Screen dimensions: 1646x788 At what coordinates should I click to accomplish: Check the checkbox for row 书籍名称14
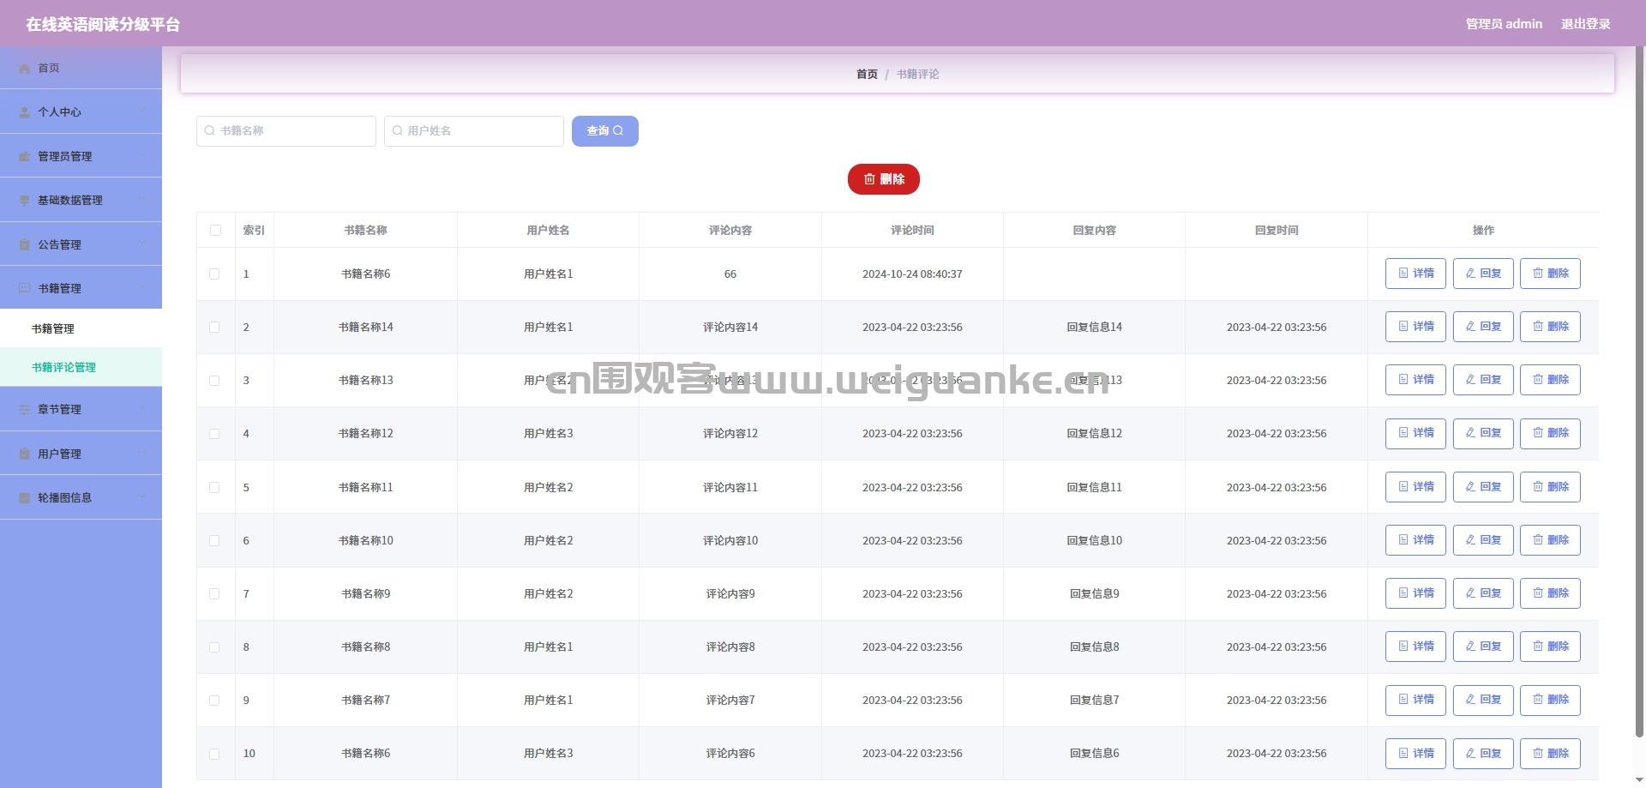[214, 328]
